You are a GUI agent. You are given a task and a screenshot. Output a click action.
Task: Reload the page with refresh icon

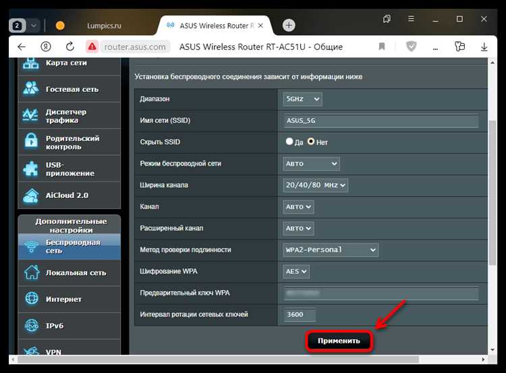[x=70, y=47]
